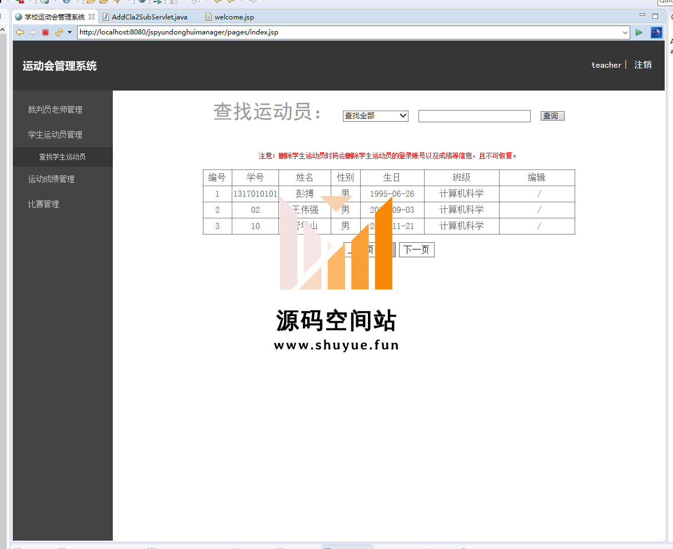
Task: Select 查找学生运动员 submenu item
Action: click(x=62, y=157)
